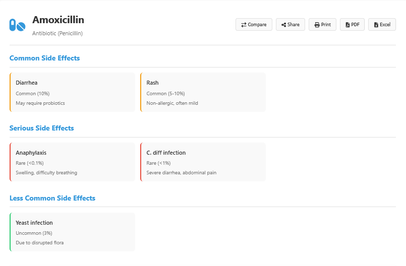Viewport: 406px width, 266px height.
Task: Click the Antibiotic (Penicillin) subtitle
Action: coord(57,33)
